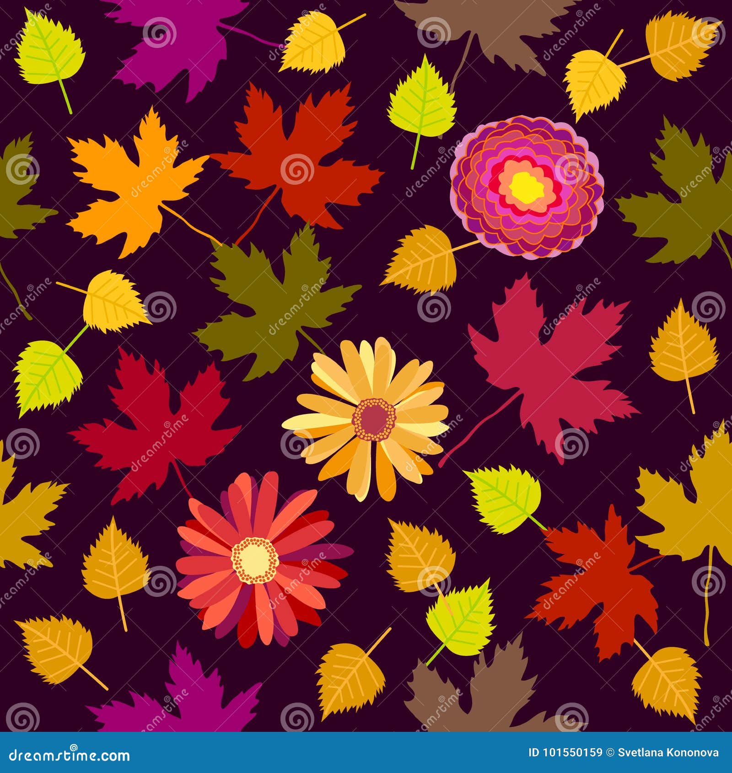Click the Svetlana Kononova author name
The image size is (732, 773).
click(668, 752)
